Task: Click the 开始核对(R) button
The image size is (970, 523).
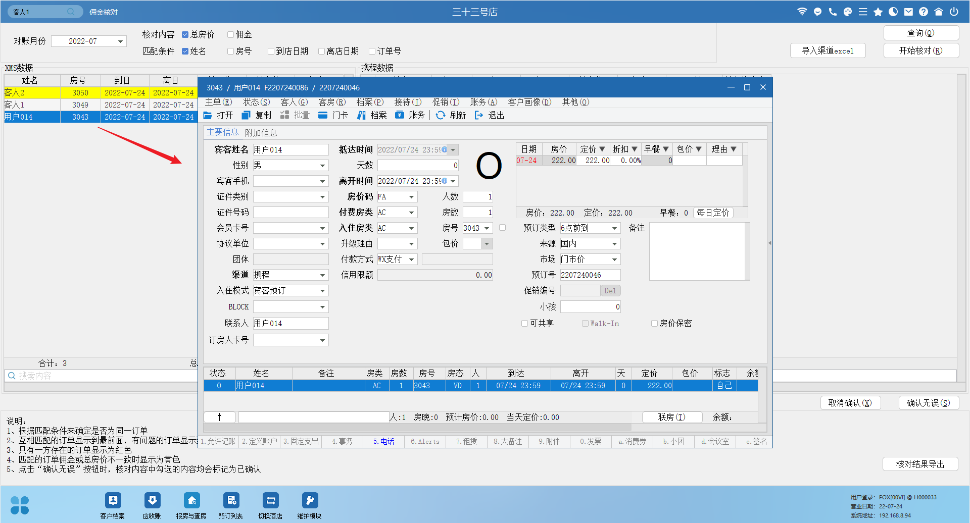Action: click(921, 50)
